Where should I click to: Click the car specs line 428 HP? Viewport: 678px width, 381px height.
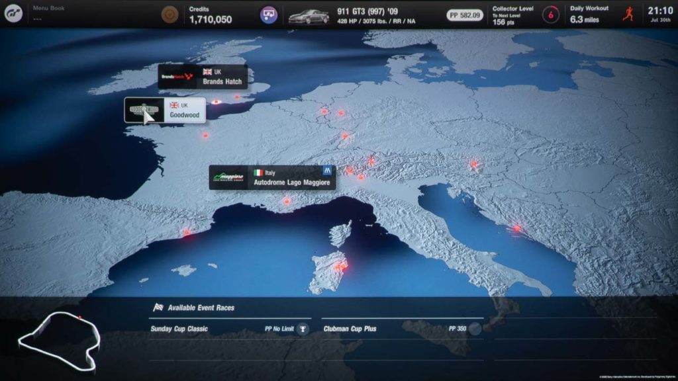(x=376, y=21)
